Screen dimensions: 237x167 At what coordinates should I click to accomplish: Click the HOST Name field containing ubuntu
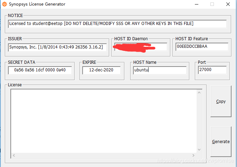(160, 70)
